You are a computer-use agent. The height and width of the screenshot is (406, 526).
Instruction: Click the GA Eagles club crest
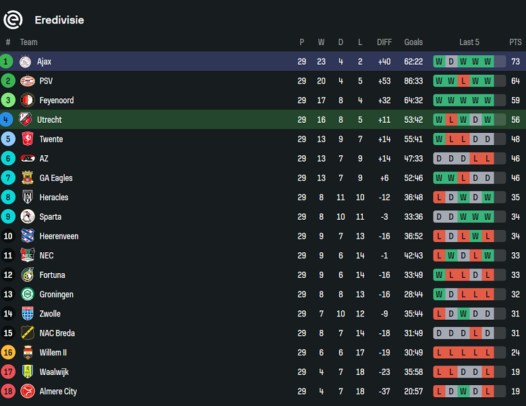[27, 178]
